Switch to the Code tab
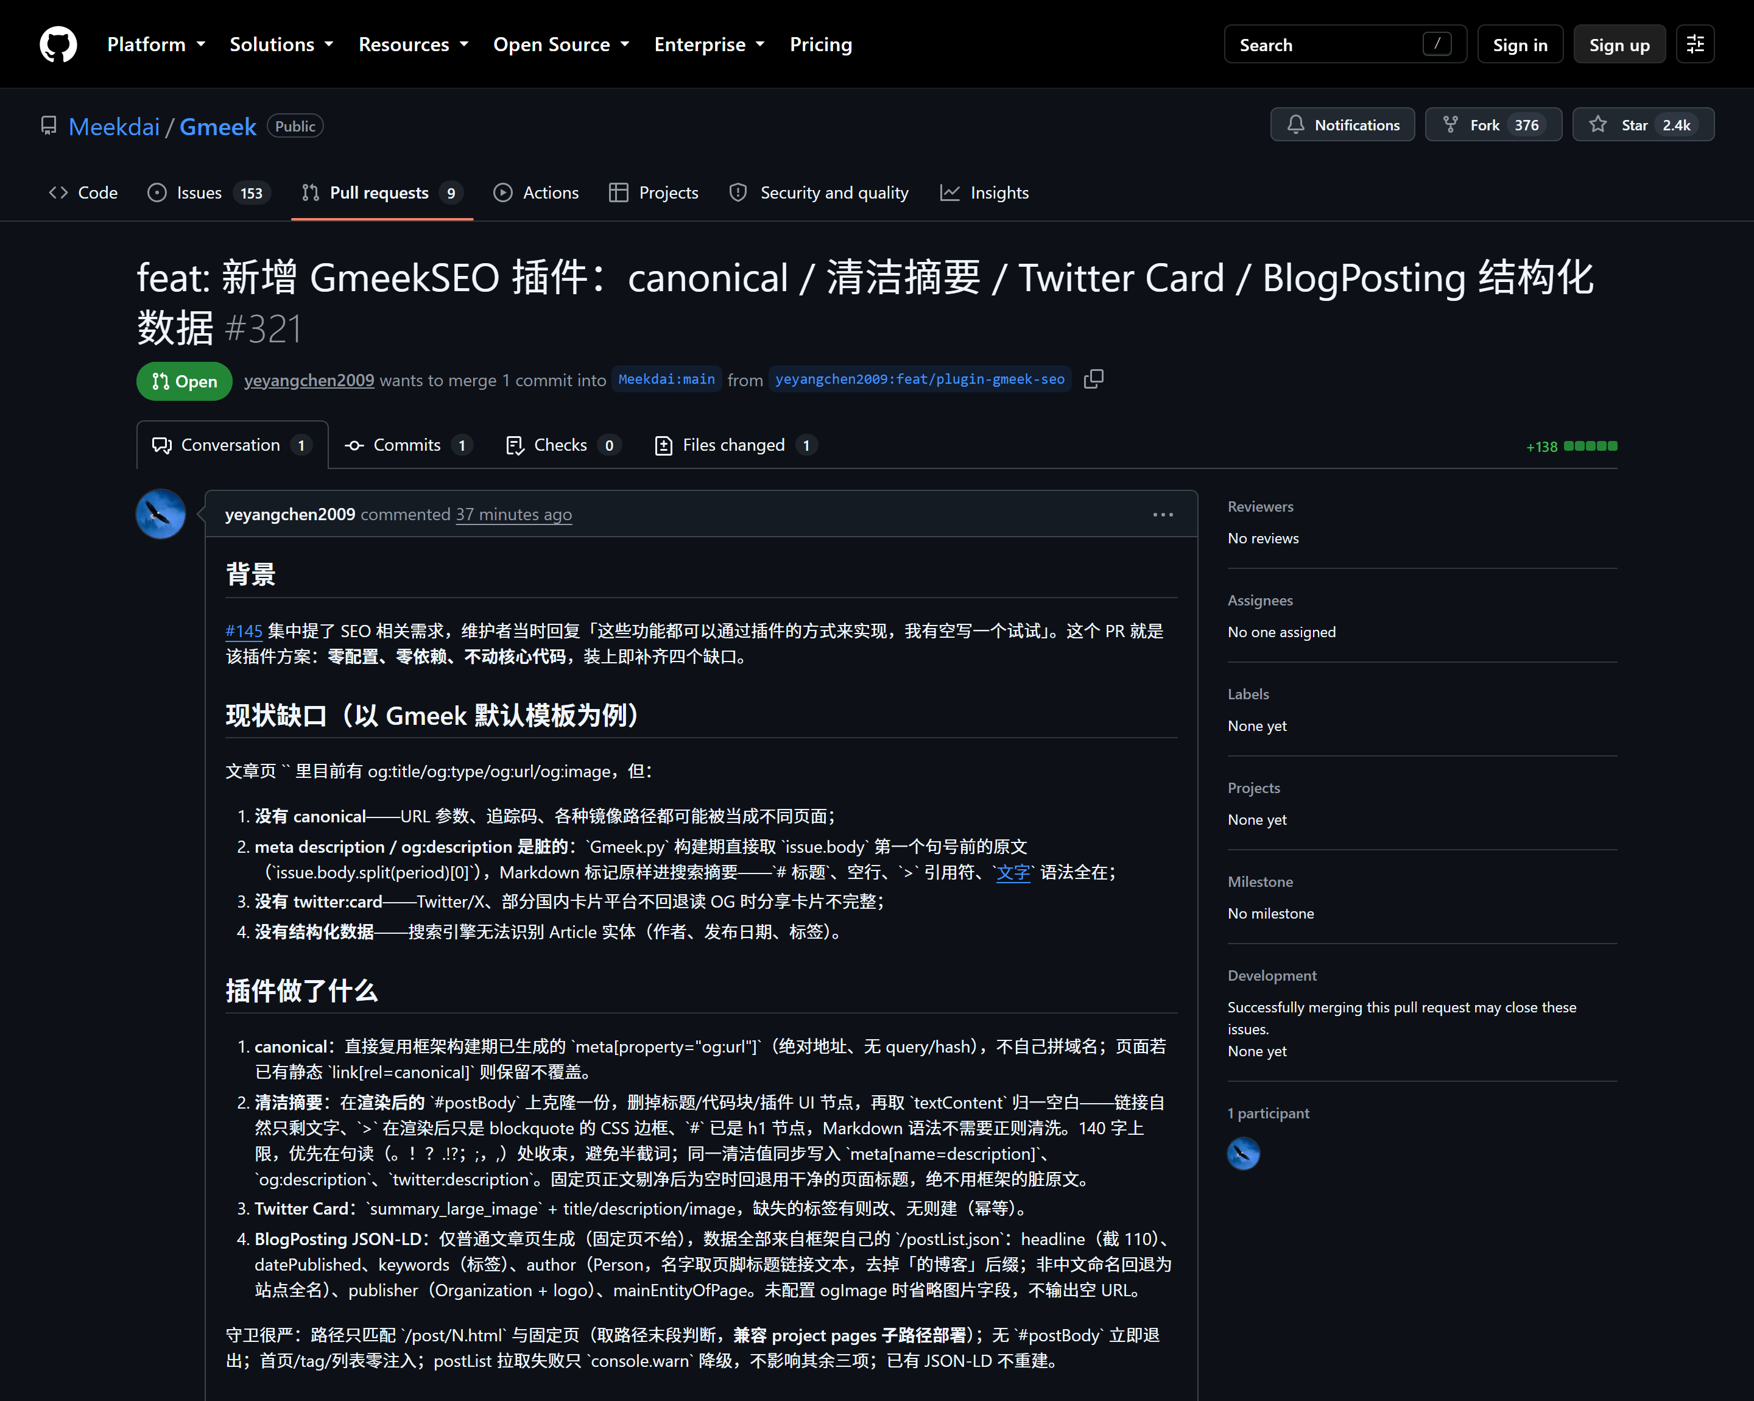The height and width of the screenshot is (1401, 1754). 83,193
